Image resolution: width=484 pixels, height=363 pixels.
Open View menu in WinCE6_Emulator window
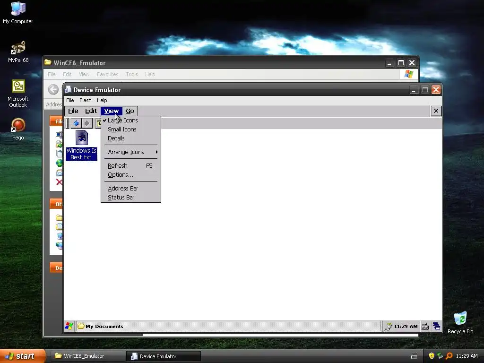point(84,74)
